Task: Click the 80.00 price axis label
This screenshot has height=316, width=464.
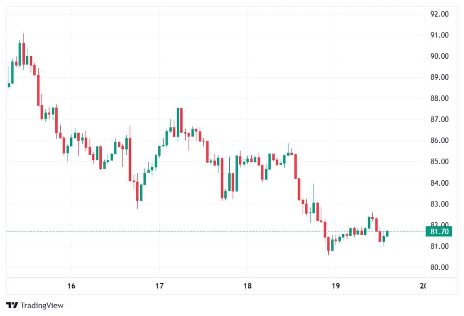Action: click(x=439, y=267)
